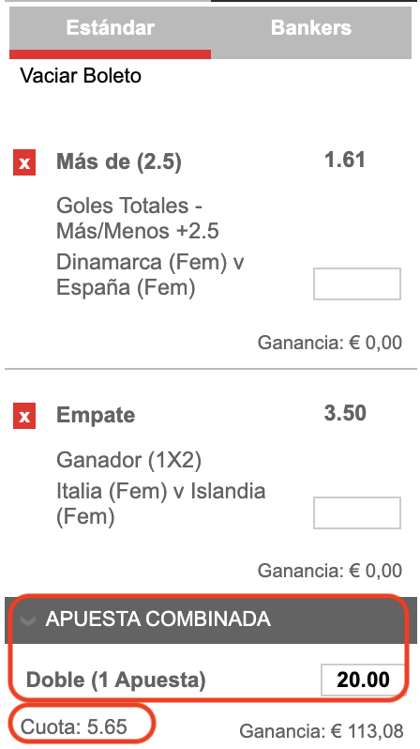Collapse the Apuesta Combinada chevron
This screenshot has width=420, height=749.
[29, 620]
